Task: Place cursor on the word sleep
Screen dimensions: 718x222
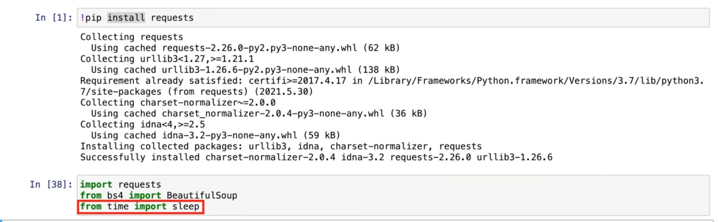Action: [x=185, y=208]
